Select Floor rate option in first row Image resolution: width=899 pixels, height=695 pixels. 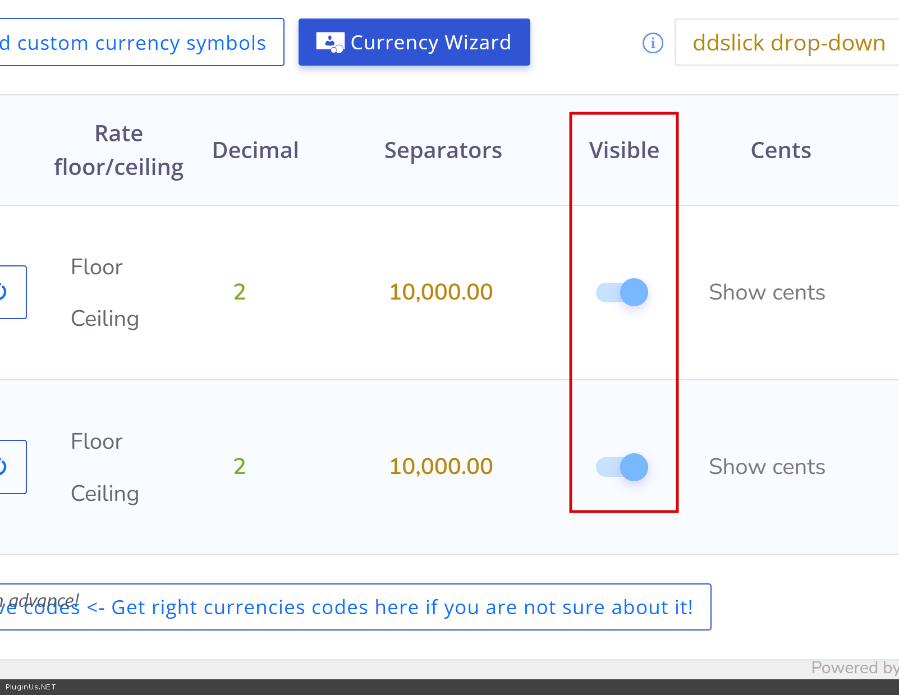point(97,267)
